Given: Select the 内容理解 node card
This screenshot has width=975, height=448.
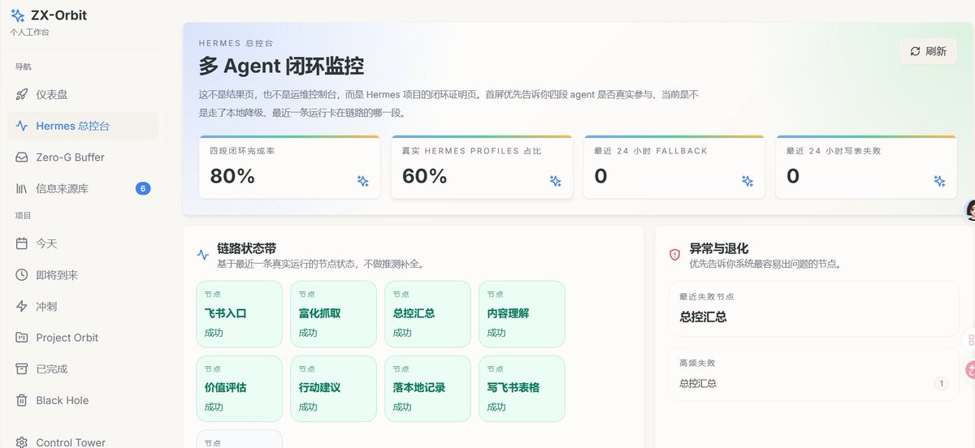Looking at the screenshot, I should point(522,314).
